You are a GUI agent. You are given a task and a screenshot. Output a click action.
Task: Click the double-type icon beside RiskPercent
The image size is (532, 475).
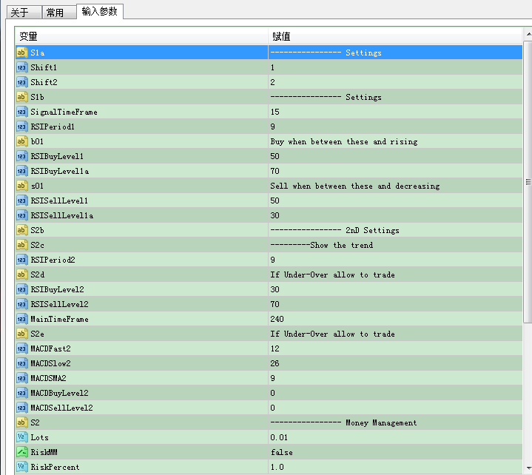tap(21, 467)
